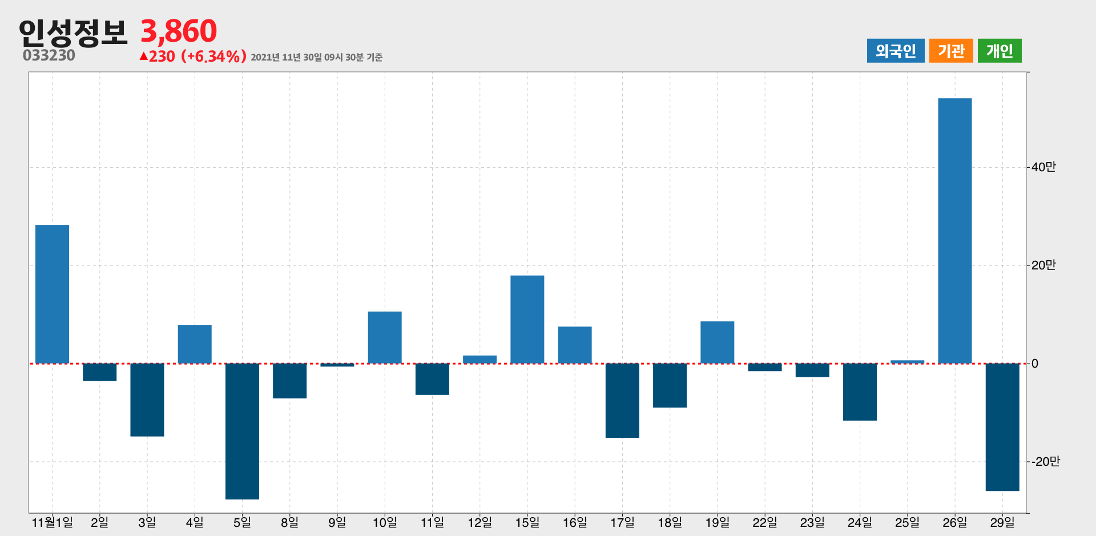
Task: Select the 개인 investor tab
Action: (x=1000, y=51)
